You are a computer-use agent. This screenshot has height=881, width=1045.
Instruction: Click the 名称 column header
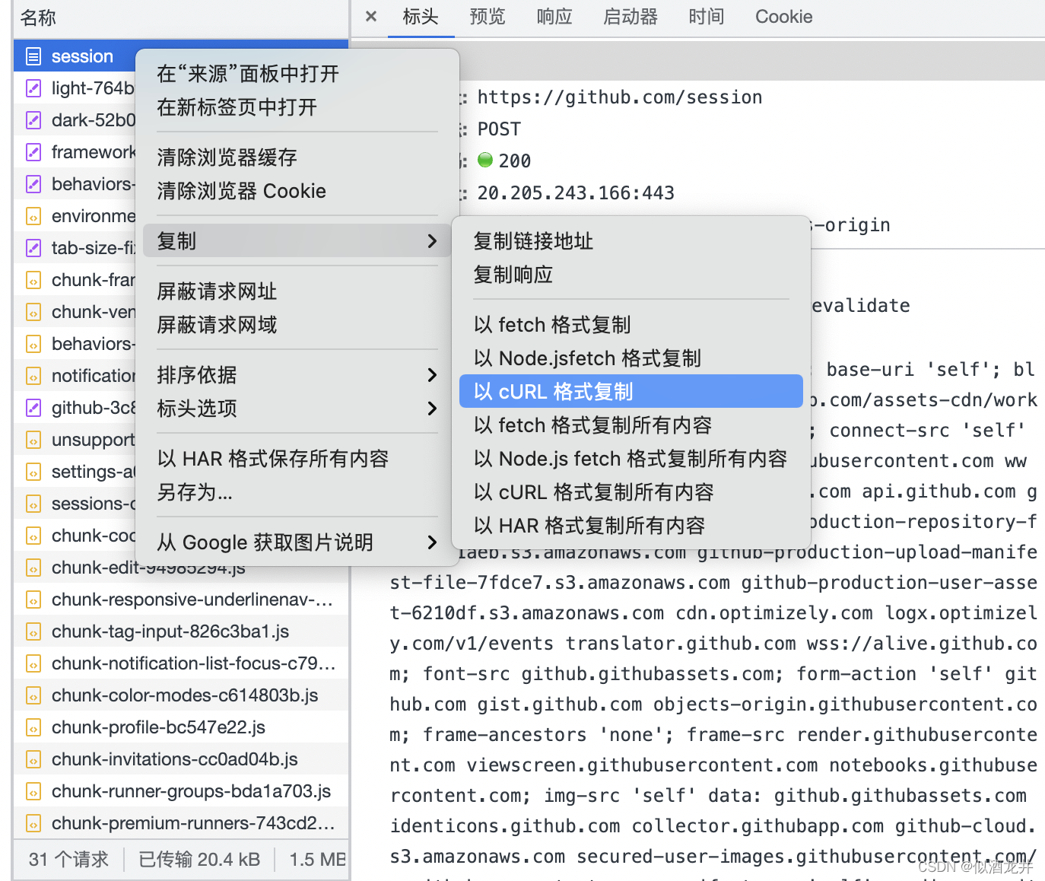[x=181, y=17]
